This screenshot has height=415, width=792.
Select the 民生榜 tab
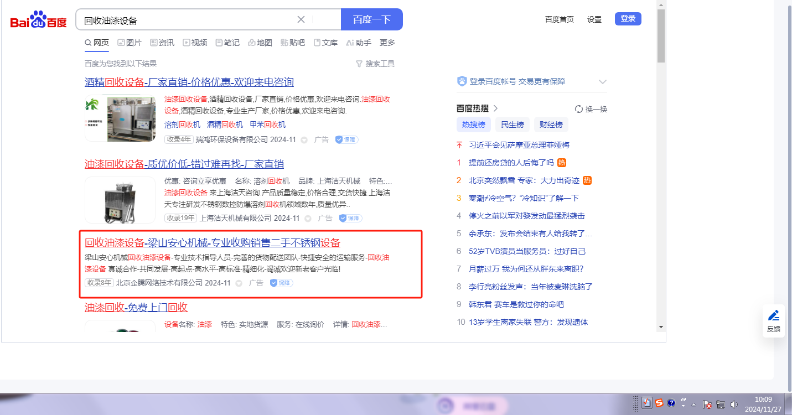click(512, 124)
